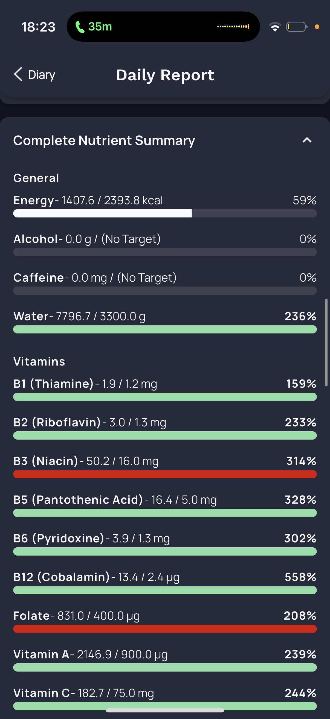Image resolution: width=330 pixels, height=719 pixels.
Task: Tap the orange microphone indicator dot
Action: click(x=317, y=27)
